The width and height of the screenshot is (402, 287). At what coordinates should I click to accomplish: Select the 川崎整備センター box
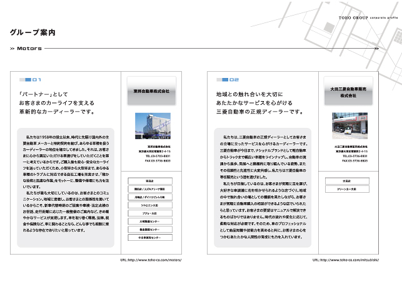[x=150, y=221]
